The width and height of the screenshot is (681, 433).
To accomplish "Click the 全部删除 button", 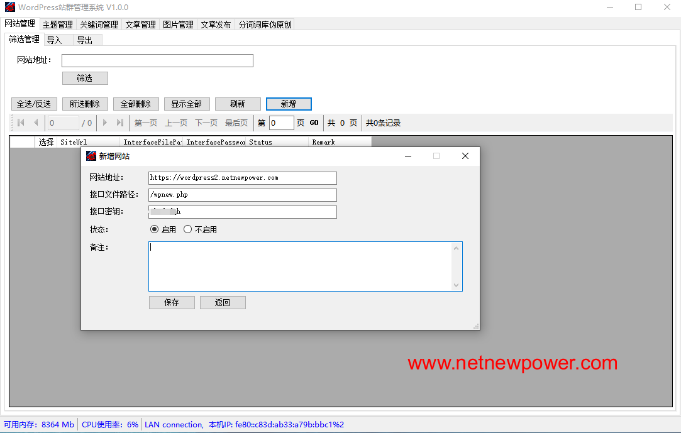I will coord(135,104).
